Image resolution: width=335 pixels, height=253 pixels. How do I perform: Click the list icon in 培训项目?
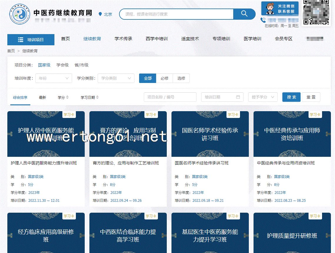pos(21,40)
